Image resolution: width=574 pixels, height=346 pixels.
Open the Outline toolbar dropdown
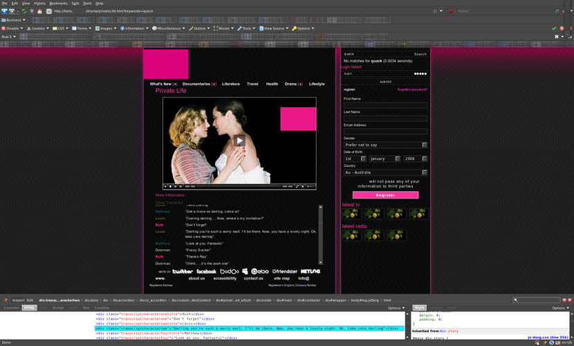[x=199, y=28]
